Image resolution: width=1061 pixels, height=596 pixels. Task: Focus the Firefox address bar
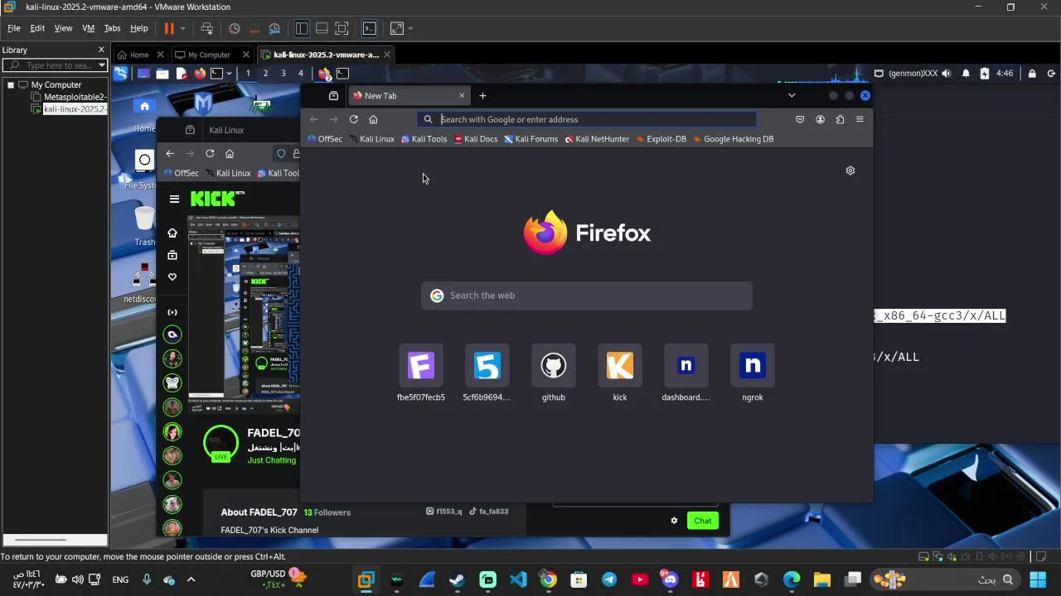pyautogui.click(x=587, y=119)
